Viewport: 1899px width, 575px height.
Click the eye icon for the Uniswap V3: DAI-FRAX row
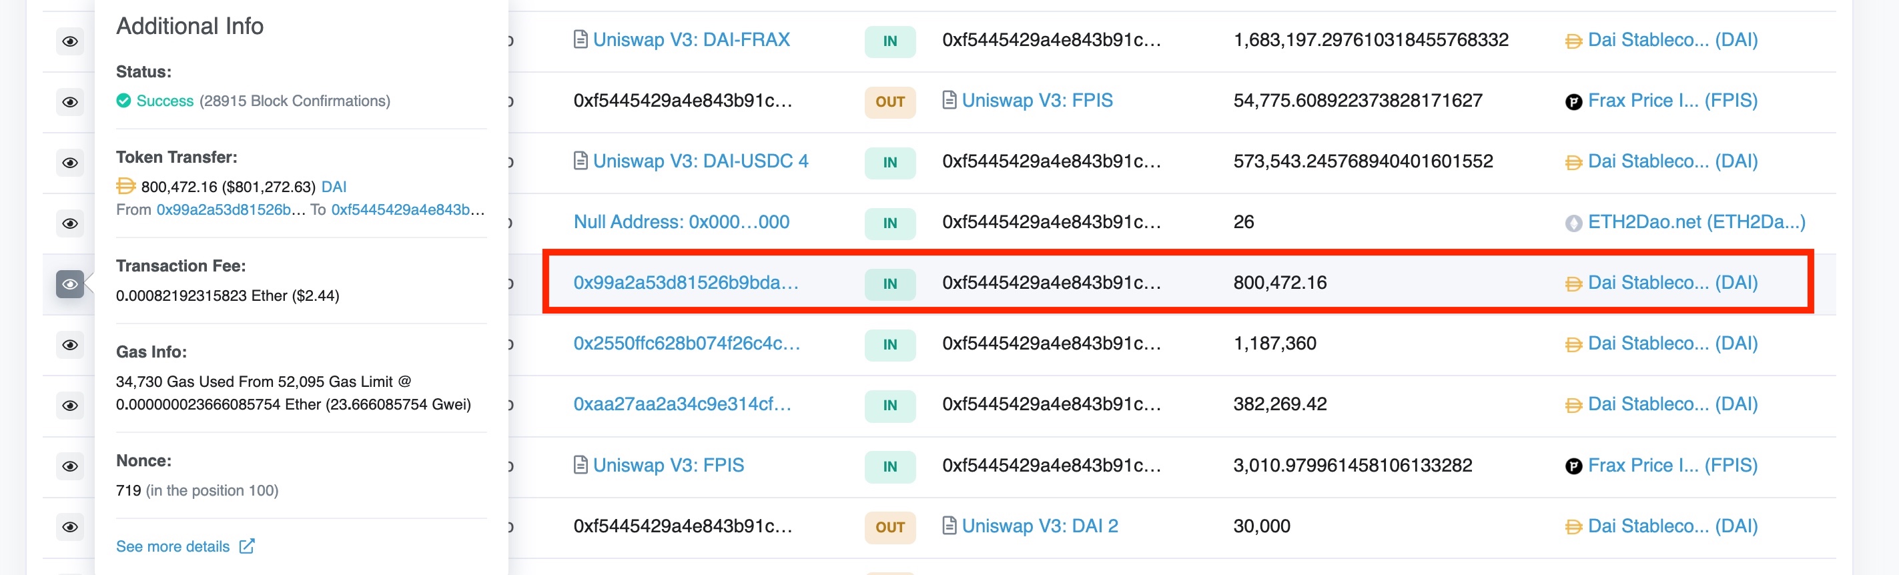pyautogui.click(x=70, y=41)
